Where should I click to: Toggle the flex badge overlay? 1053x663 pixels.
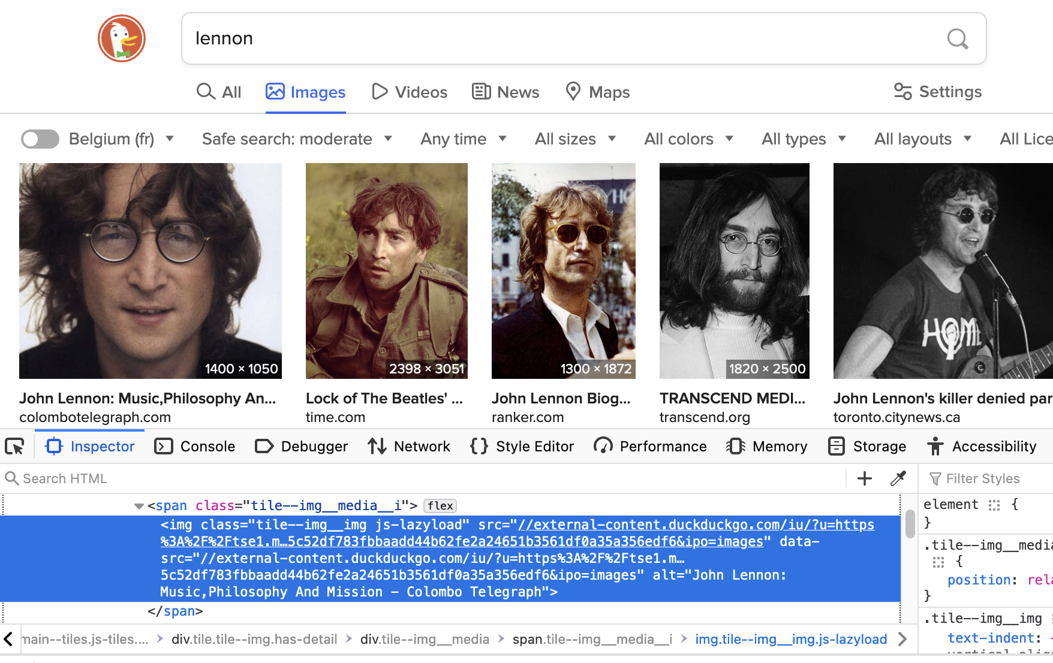pyautogui.click(x=440, y=506)
